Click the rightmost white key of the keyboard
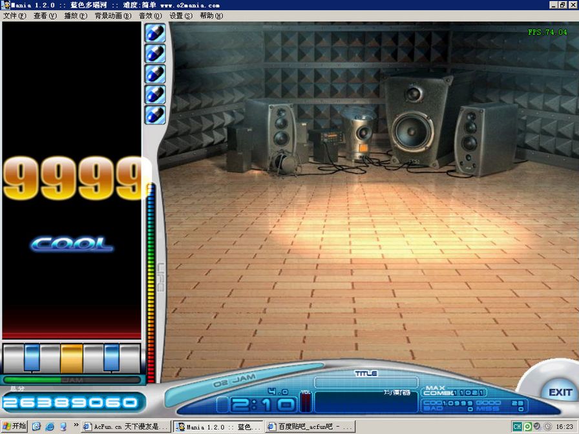This screenshot has width=579, height=434. click(x=130, y=358)
